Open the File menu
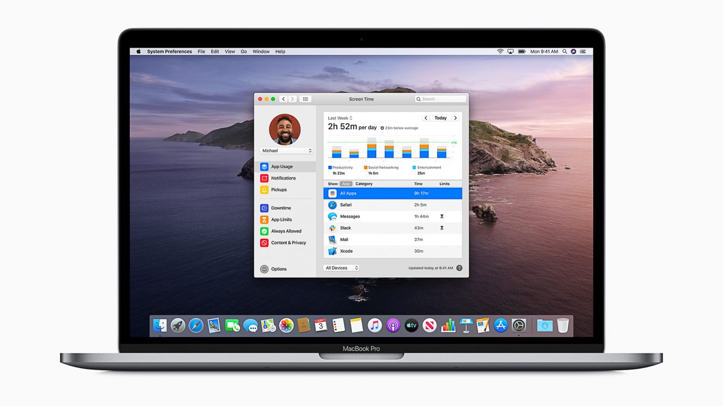 201,52
